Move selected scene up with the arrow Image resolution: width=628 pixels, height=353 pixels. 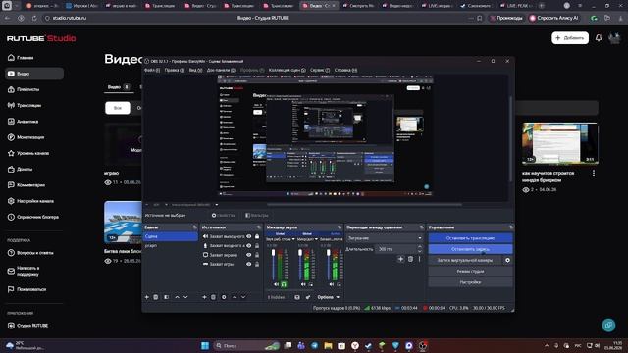tap(177, 297)
